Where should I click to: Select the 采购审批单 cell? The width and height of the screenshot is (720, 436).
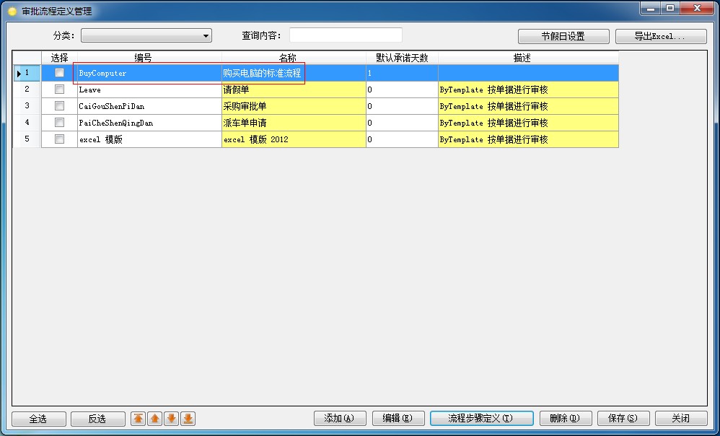(294, 106)
